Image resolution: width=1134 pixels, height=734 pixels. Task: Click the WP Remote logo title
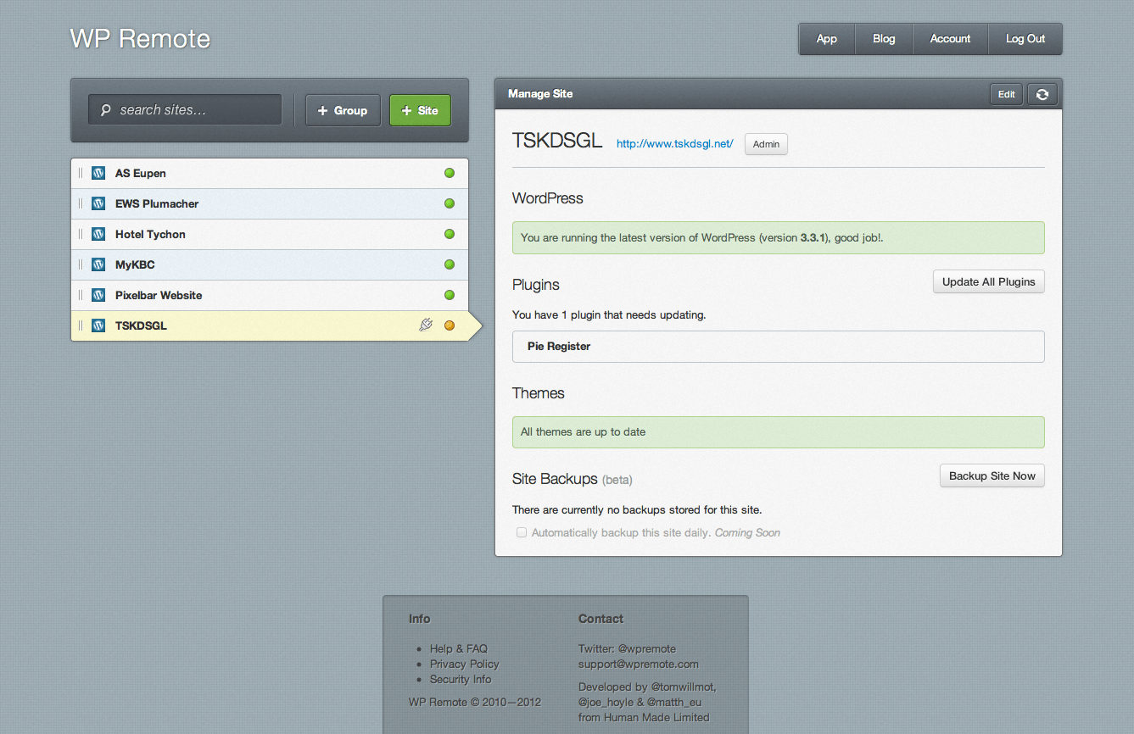pyautogui.click(x=140, y=39)
